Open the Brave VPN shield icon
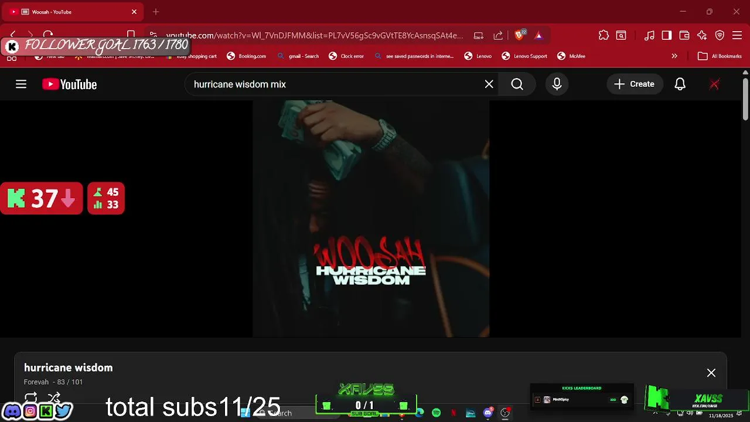Screen dimensions: 750x422 click(720, 35)
